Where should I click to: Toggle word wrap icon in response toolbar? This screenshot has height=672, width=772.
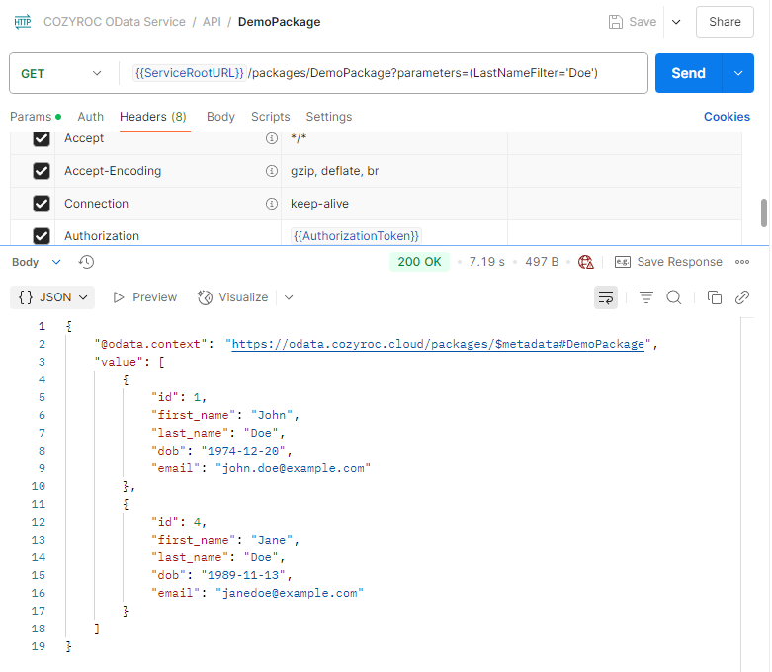(605, 297)
